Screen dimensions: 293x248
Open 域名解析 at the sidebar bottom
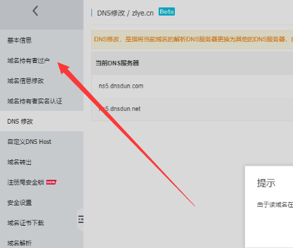(20, 243)
